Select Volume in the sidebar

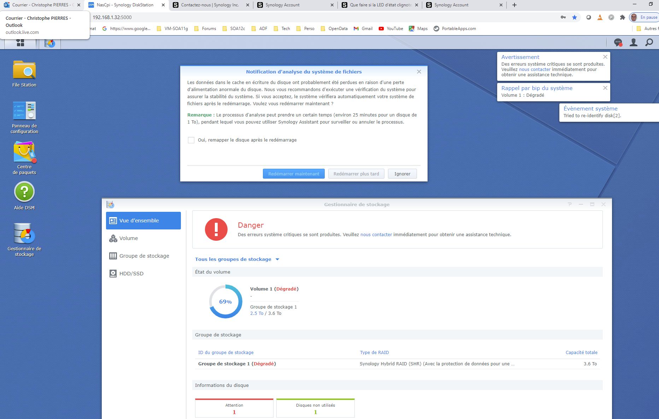(143, 238)
